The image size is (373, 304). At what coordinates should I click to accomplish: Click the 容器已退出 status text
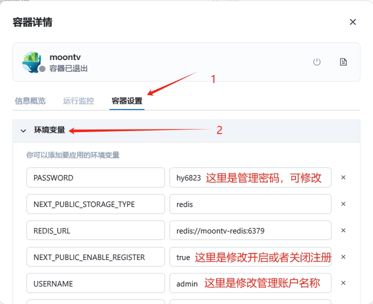coord(68,68)
